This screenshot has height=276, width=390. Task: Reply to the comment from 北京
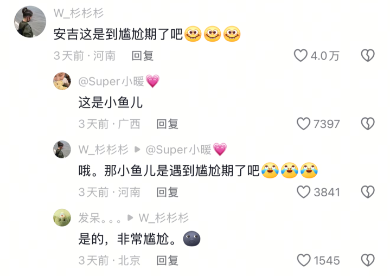(x=167, y=261)
